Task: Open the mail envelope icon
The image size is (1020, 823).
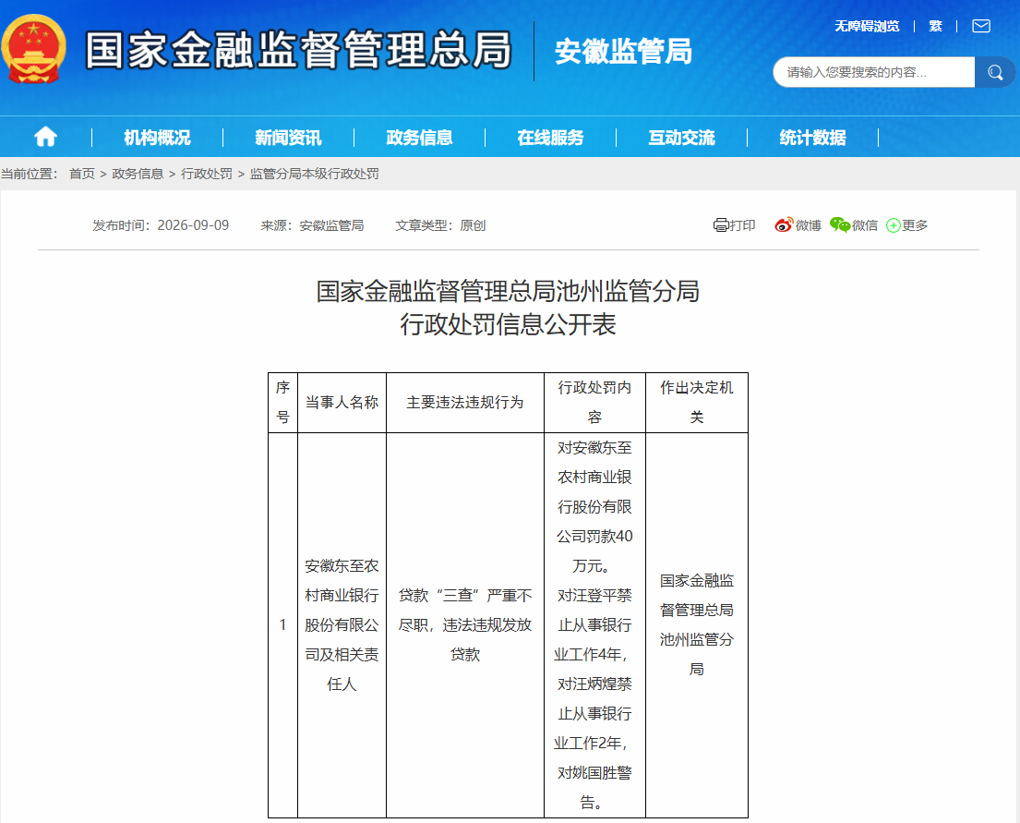Action: click(981, 26)
